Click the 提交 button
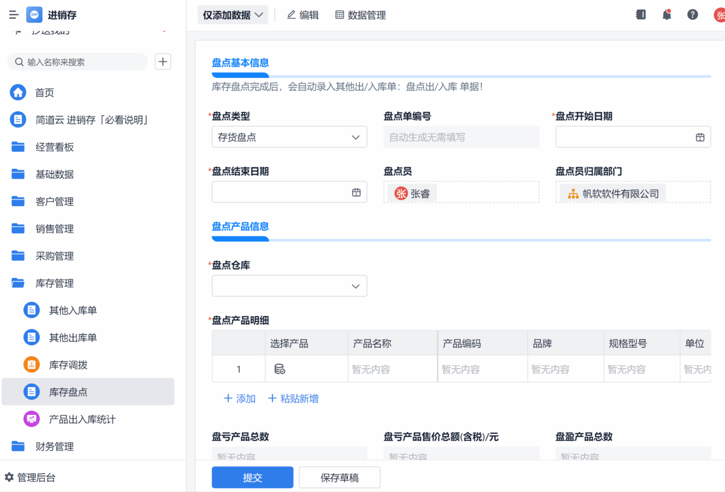725x492 pixels. click(252, 477)
